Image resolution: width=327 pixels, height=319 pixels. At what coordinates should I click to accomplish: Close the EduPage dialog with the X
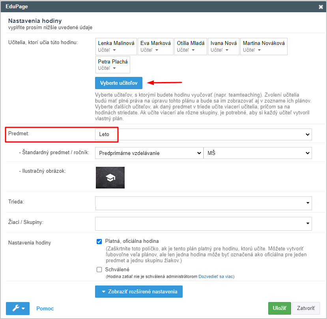coord(321,7)
